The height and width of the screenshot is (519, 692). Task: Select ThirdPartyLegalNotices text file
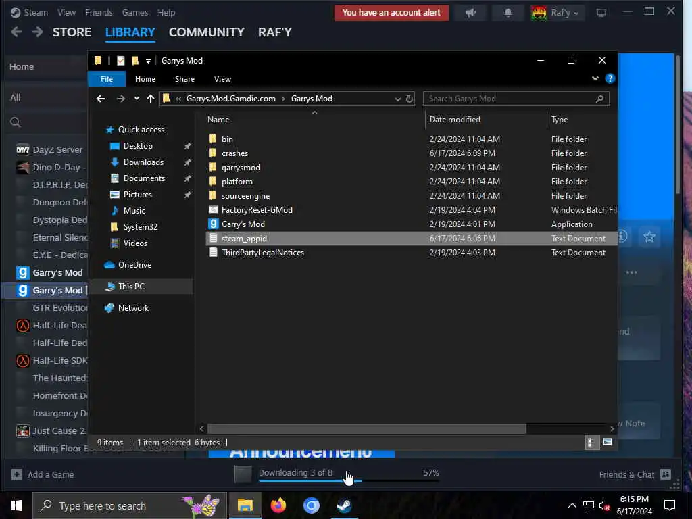tap(263, 253)
